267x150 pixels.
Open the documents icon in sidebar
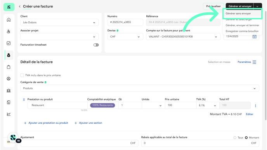[9, 102]
